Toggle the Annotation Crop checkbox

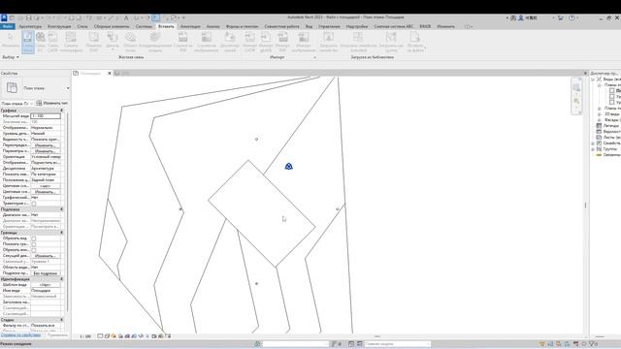click(x=34, y=250)
